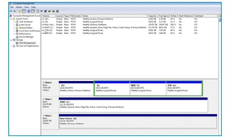Collapse the Storage tree node
Viewport: 231px width, 138px height.
pos(11,40)
